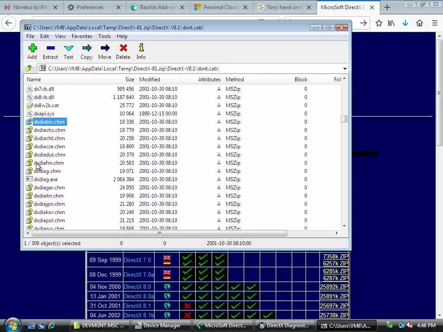Open the View menu
The width and height of the screenshot is (443, 332).
[x=60, y=36]
